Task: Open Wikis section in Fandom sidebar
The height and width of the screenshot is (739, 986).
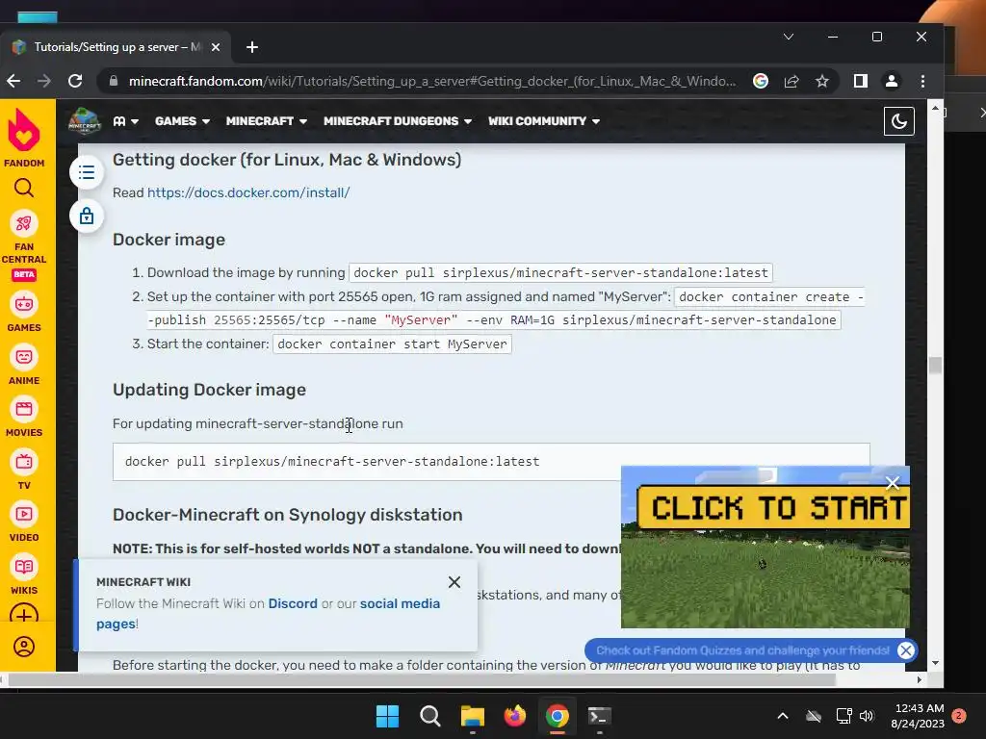Action: click(x=24, y=575)
